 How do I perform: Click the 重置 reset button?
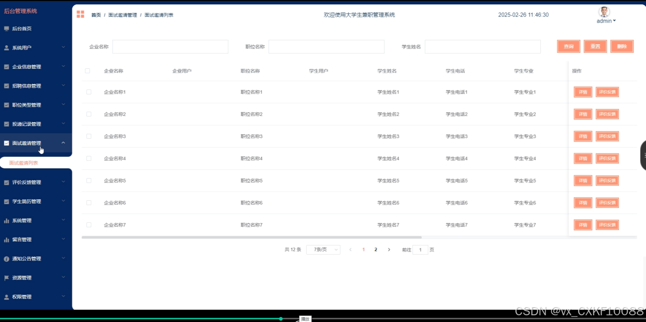[595, 46]
